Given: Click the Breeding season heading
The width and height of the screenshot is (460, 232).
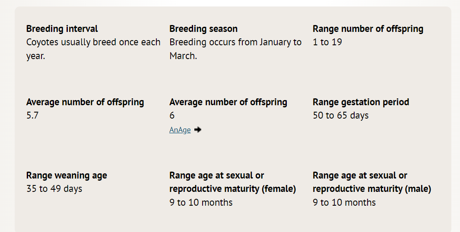Looking at the screenshot, I should (x=203, y=29).
